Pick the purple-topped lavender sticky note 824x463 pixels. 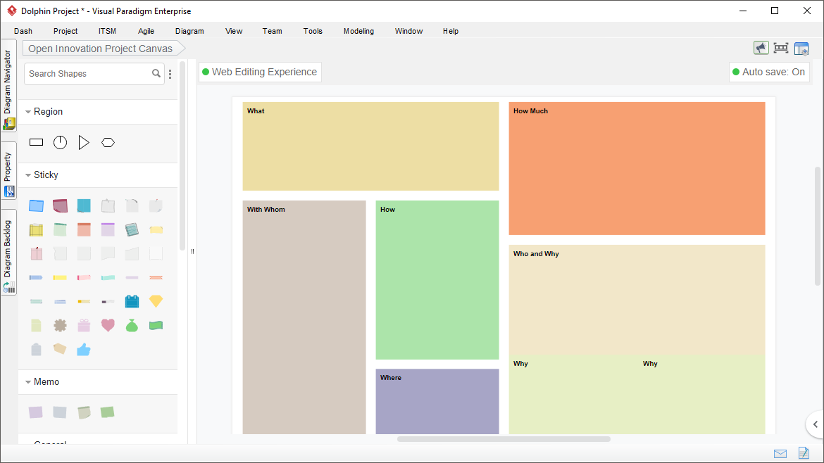pos(108,229)
